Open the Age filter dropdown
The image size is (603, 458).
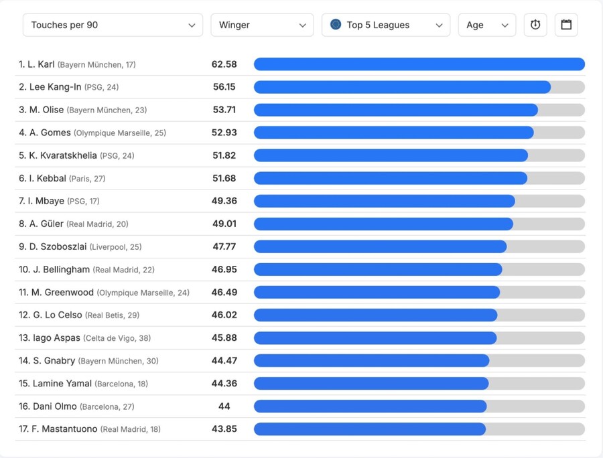click(487, 25)
